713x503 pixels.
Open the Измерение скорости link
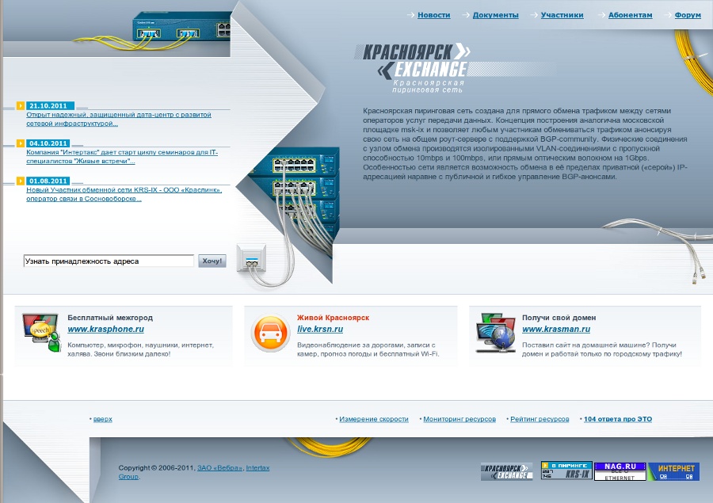[x=374, y=419]
